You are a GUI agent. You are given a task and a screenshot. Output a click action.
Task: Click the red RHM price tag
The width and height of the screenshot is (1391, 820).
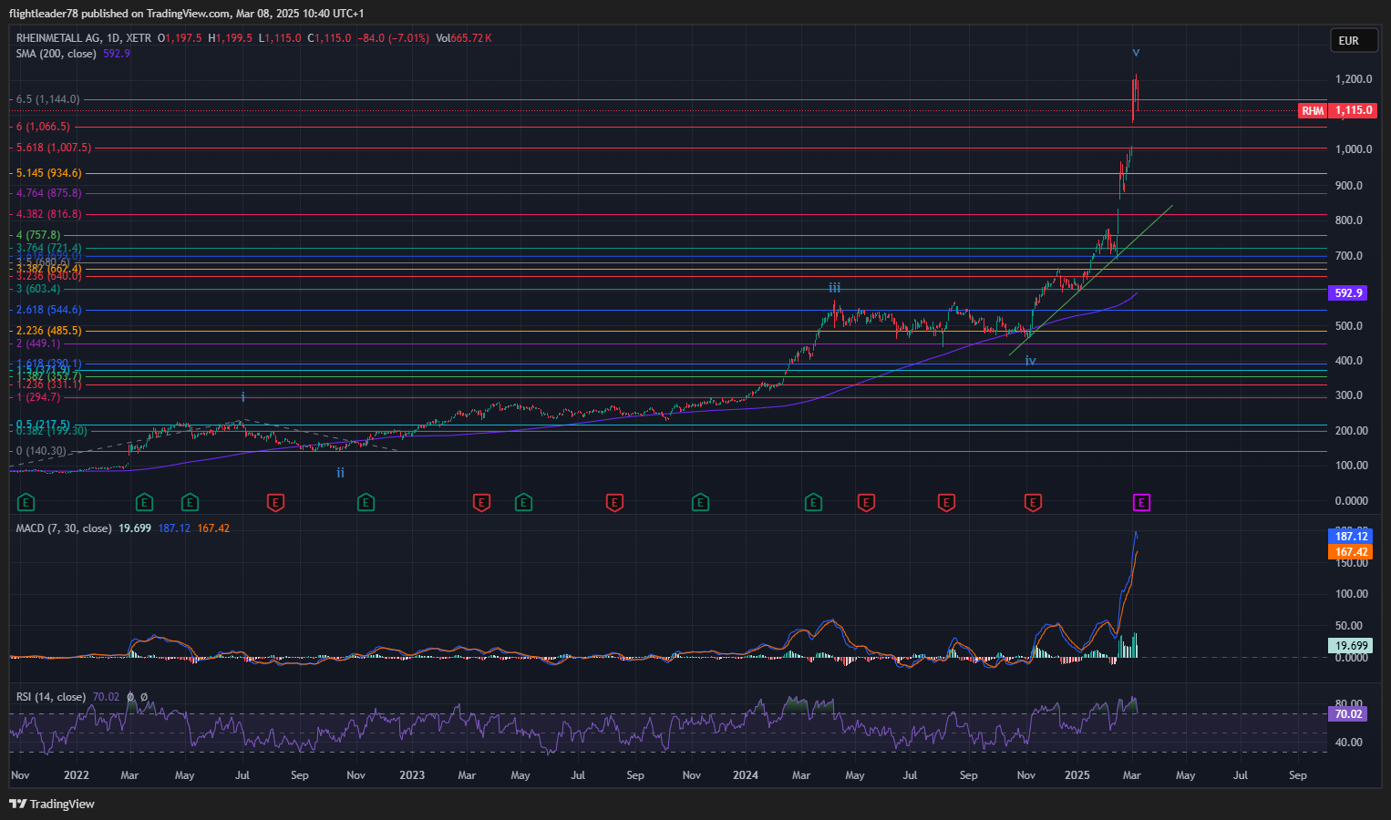coord(1313,110)
